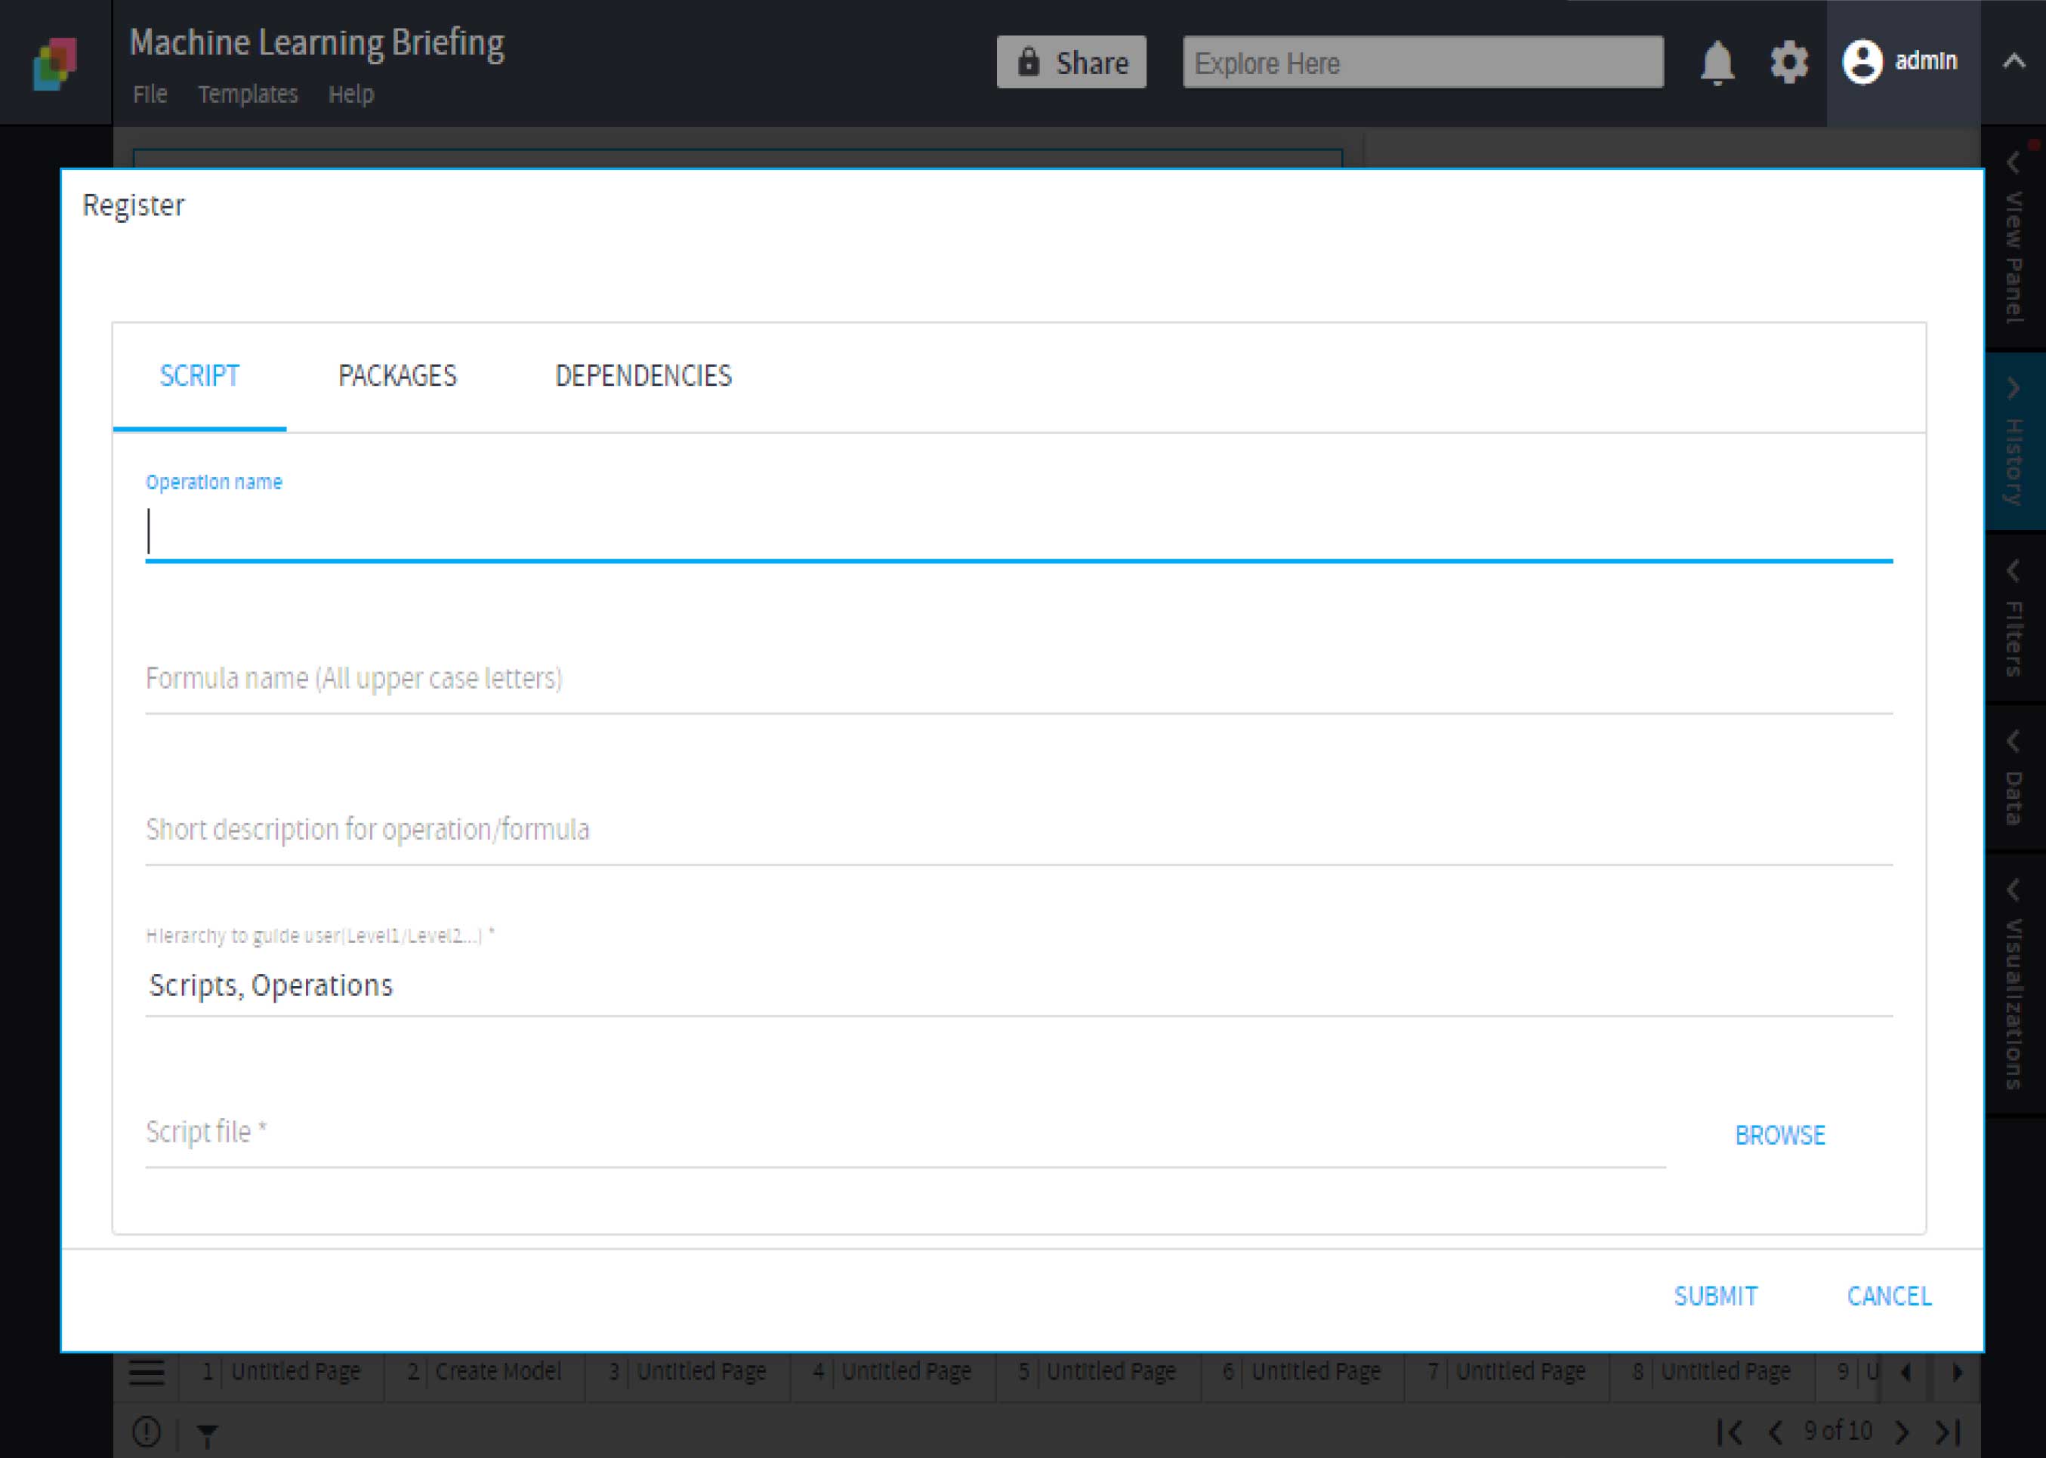Click the Script file input field
This screenshot has width=2046, height=1458.
pyautogui.click(x=905, y=1133)
